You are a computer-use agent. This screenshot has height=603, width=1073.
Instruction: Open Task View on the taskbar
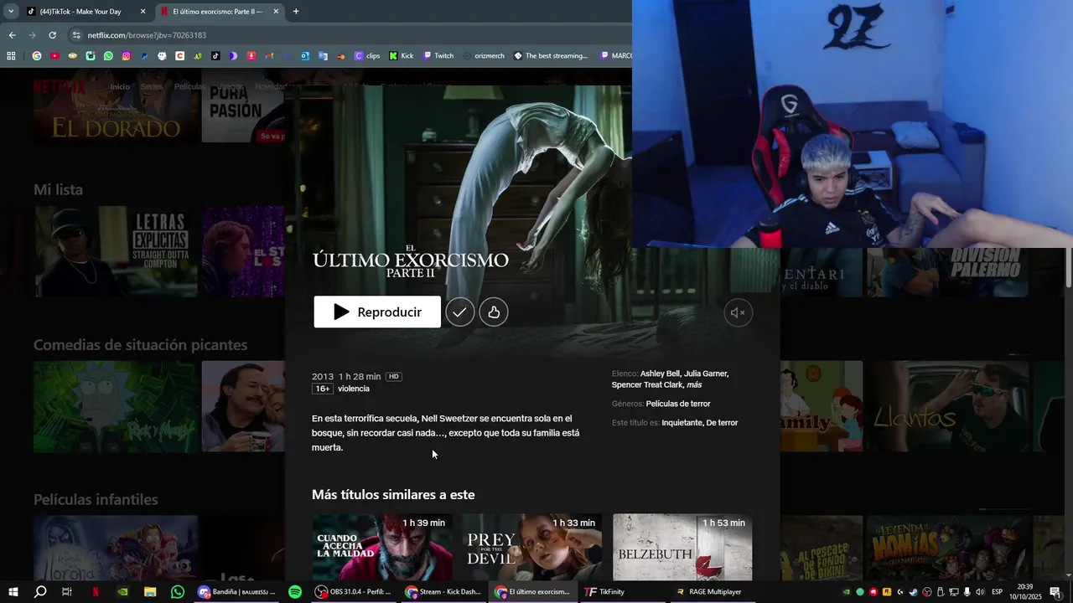[67, 592]
